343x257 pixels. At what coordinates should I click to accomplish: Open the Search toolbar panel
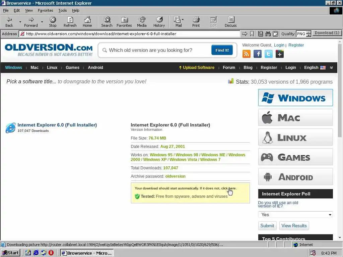click(x=107, y=22)
